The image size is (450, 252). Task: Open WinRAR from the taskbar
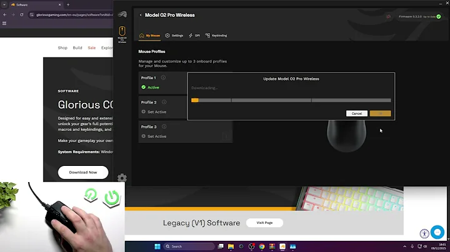click(272, 246)
